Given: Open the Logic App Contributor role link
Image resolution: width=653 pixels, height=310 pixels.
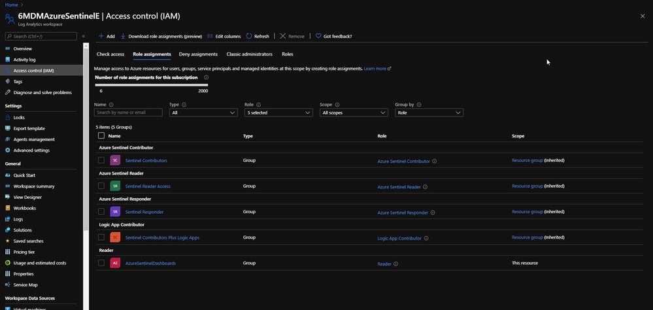Looking at the screenshot, I should (x=399, y=238).
